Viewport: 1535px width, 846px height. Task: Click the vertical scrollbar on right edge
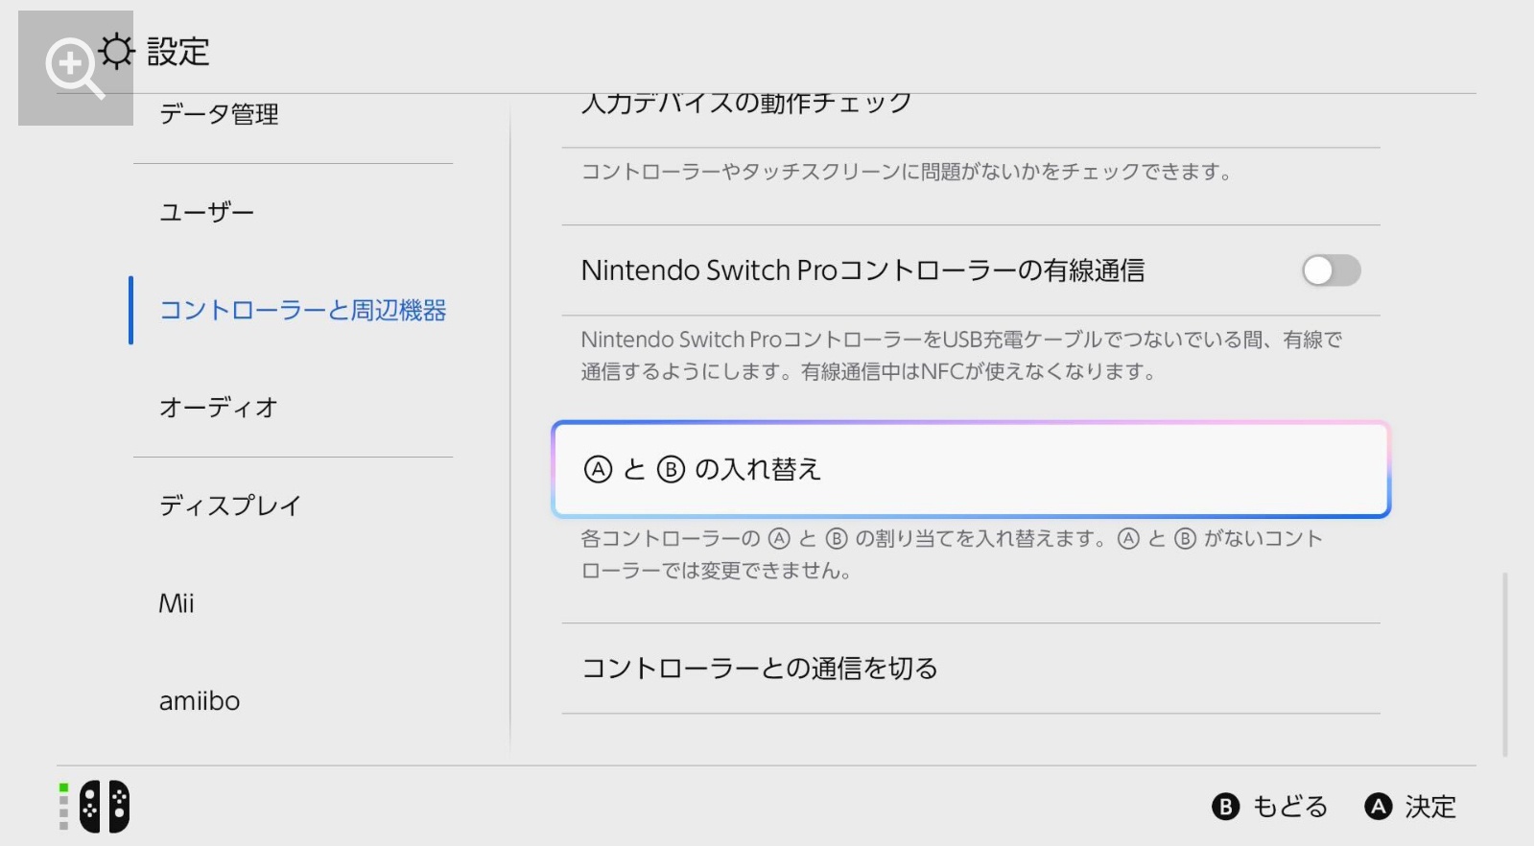[x=1505, y=665]
